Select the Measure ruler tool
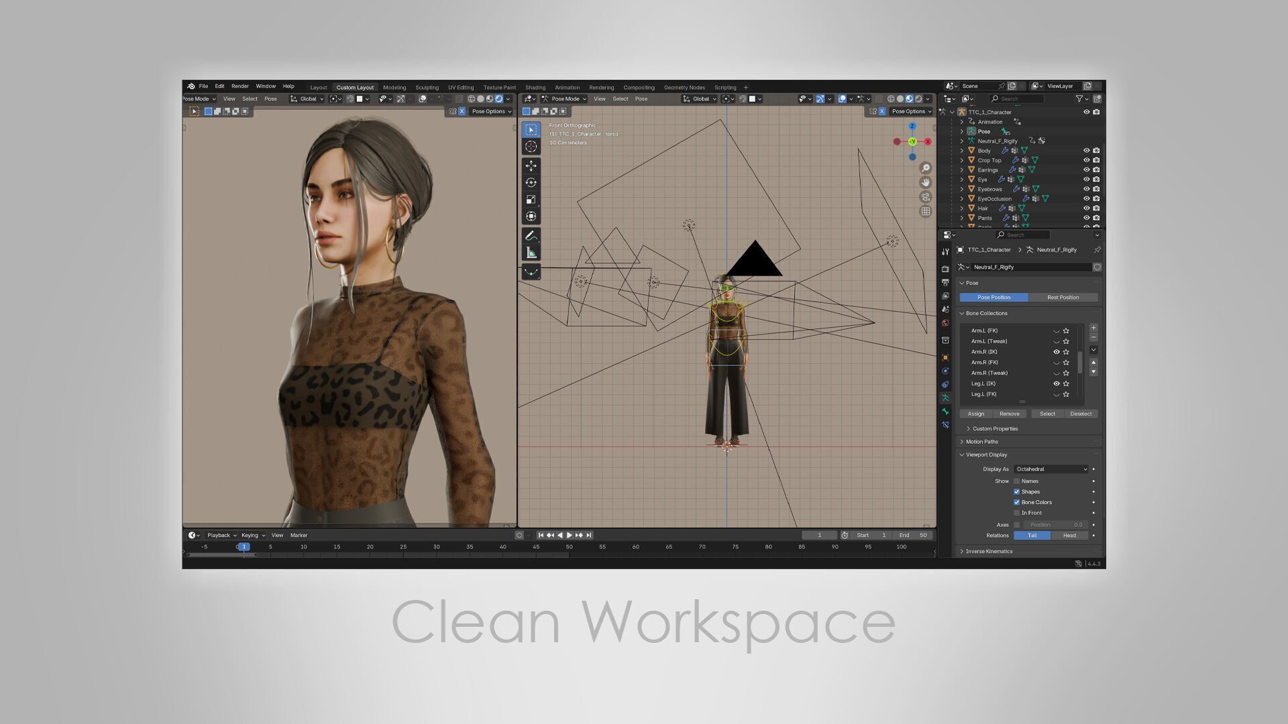This screenshot has width=1288, height=724. [x=531, y=253]
